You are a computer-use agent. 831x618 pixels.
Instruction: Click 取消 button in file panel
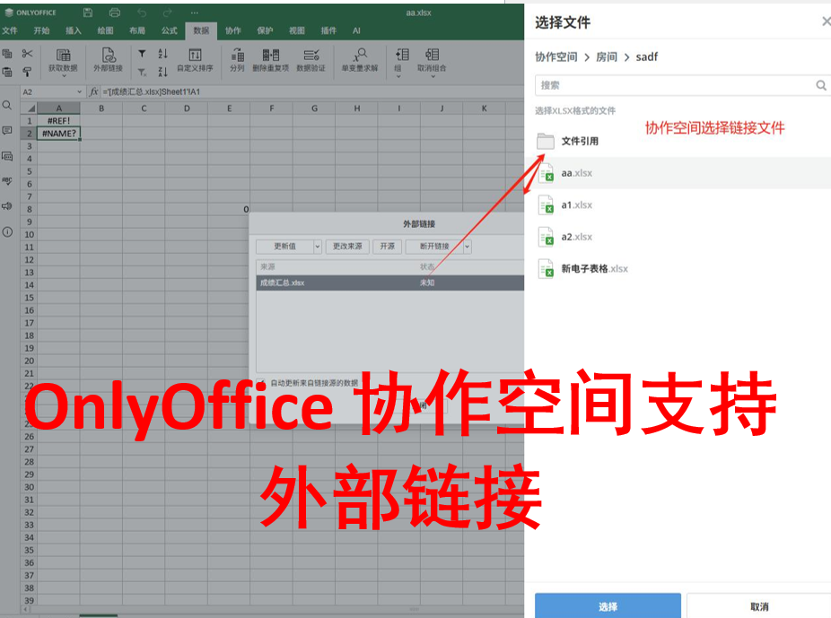[x=759, y=605]
